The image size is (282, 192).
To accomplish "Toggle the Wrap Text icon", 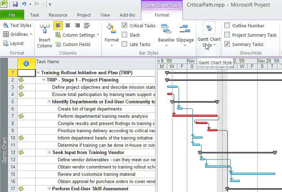I will (x=87, y=26).
